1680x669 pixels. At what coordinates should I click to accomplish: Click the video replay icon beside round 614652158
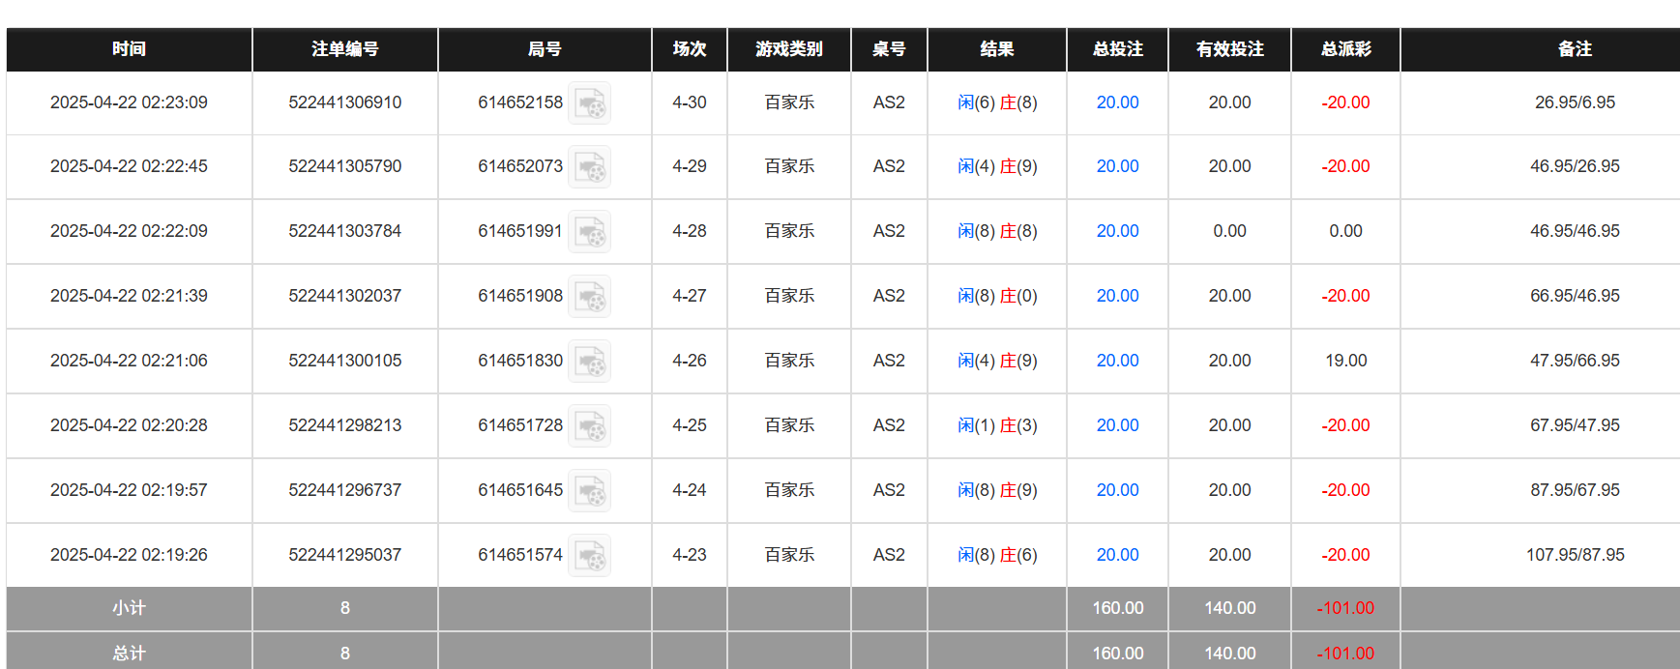pyautogui.click(x=589, y=102)
